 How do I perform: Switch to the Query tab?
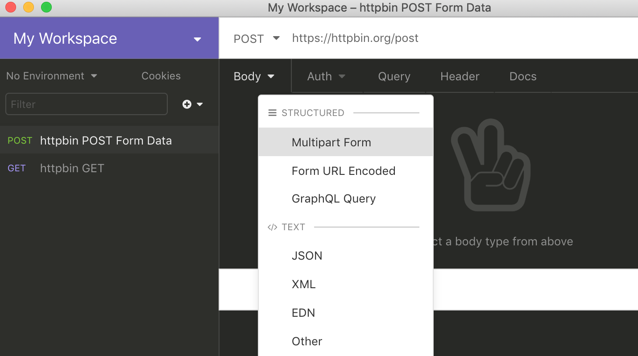[394, 76]
